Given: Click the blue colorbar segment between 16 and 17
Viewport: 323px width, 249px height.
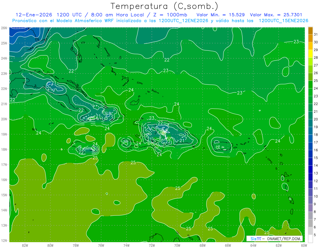Looking at the screenshot, I should point(311,146).
